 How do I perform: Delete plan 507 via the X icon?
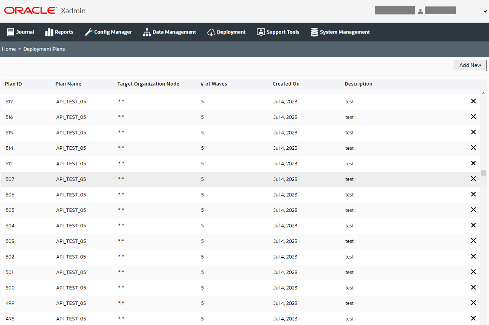click(473, 179)
